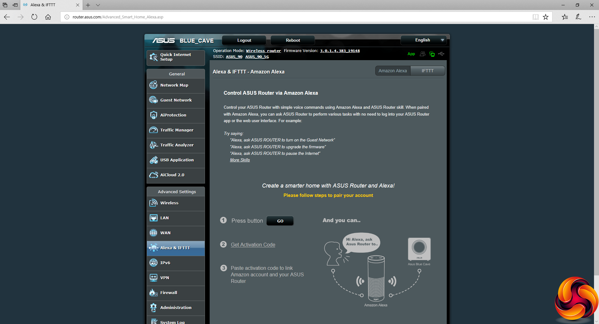Open the AiCloud 2.0 cloud icon

[x=153, y=175]
